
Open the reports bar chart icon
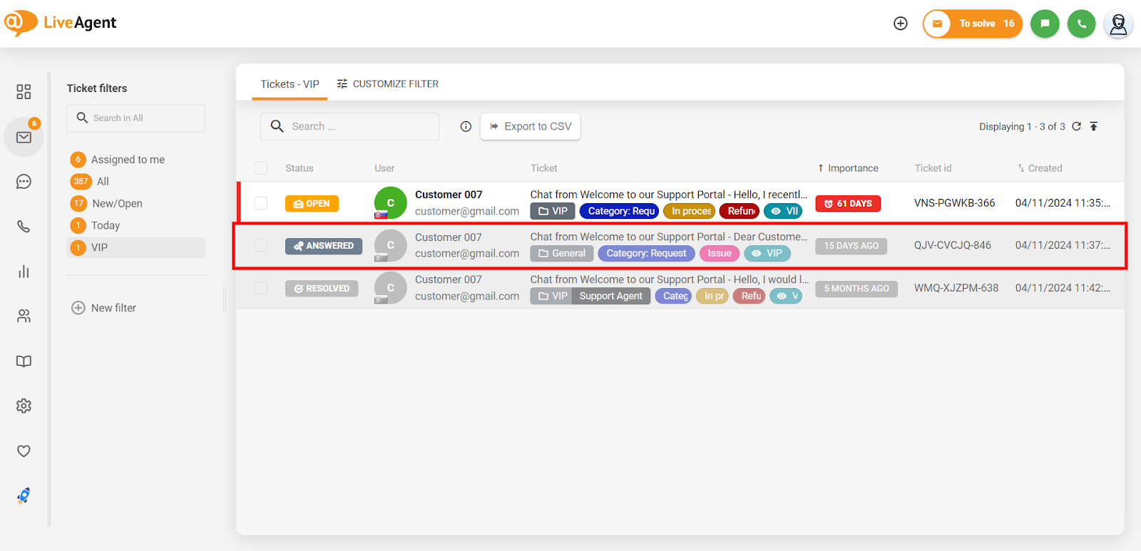tap(24, 272)
